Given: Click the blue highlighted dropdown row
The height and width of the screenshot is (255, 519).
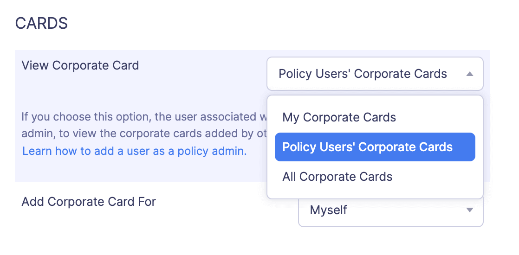Looking at the screenshot, I should 375,147.
